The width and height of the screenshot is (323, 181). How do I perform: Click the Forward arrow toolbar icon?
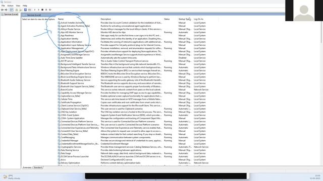(x=6, y=10)
